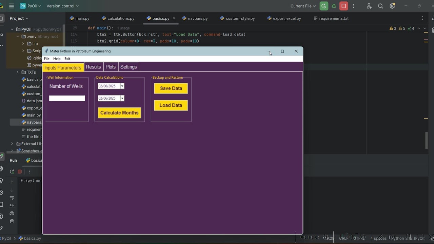
Task: Click the first date entry field
Action: click(109, 86)
